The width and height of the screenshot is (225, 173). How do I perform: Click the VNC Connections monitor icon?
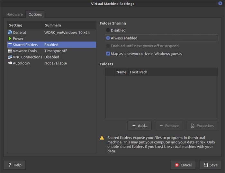point(10,57)
